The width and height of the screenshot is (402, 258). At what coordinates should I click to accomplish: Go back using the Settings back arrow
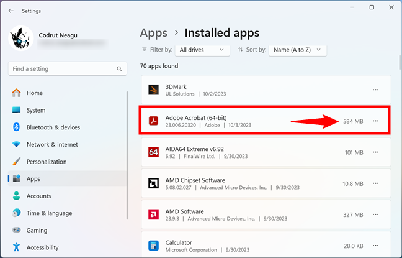tap(11, 11)
